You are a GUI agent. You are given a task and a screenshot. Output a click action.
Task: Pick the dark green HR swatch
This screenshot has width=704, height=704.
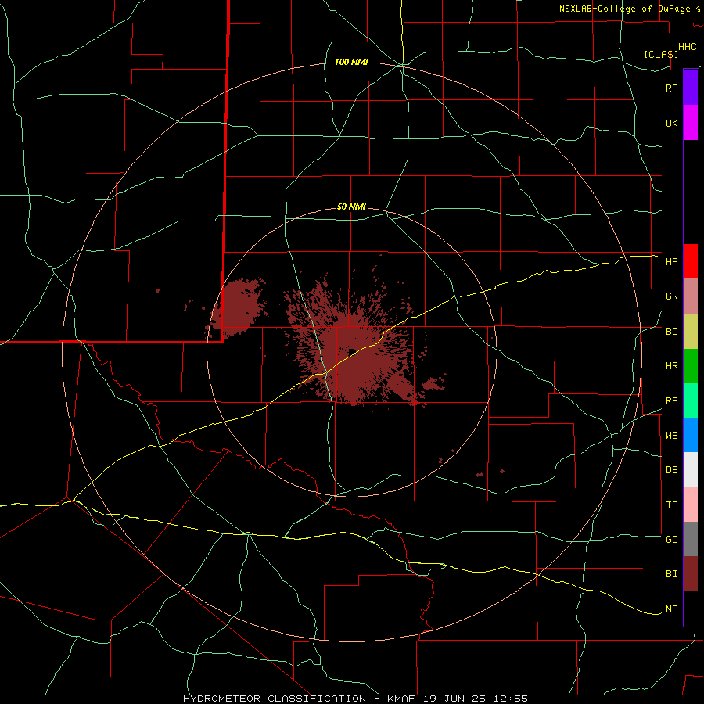click(x=691, y=366)
